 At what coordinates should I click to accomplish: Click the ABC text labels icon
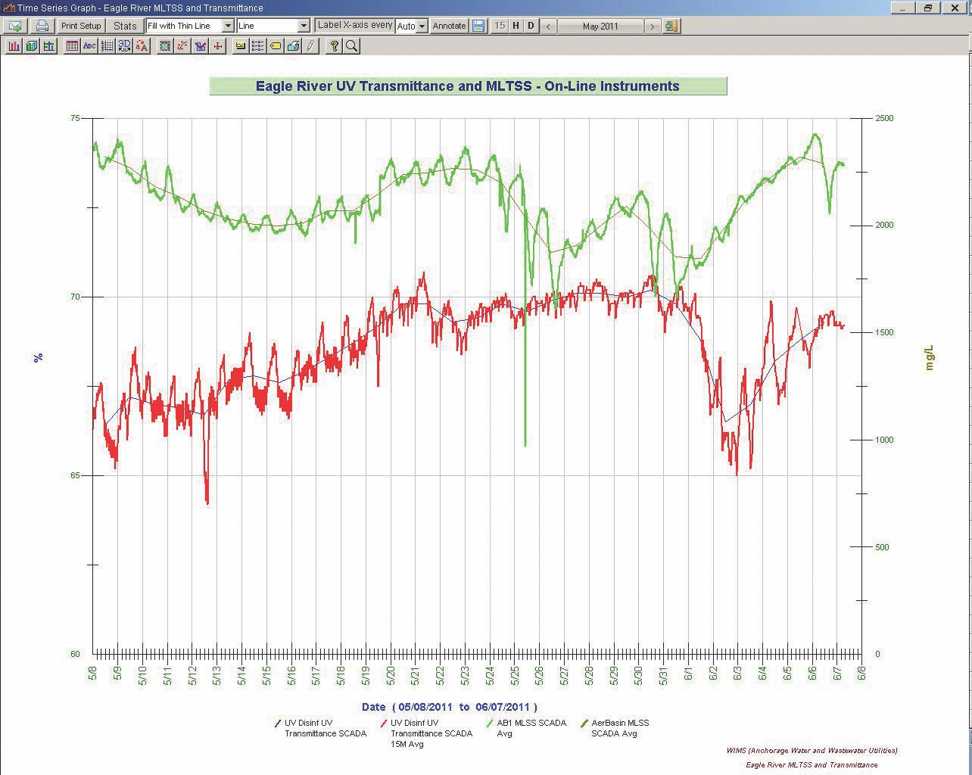89,46
